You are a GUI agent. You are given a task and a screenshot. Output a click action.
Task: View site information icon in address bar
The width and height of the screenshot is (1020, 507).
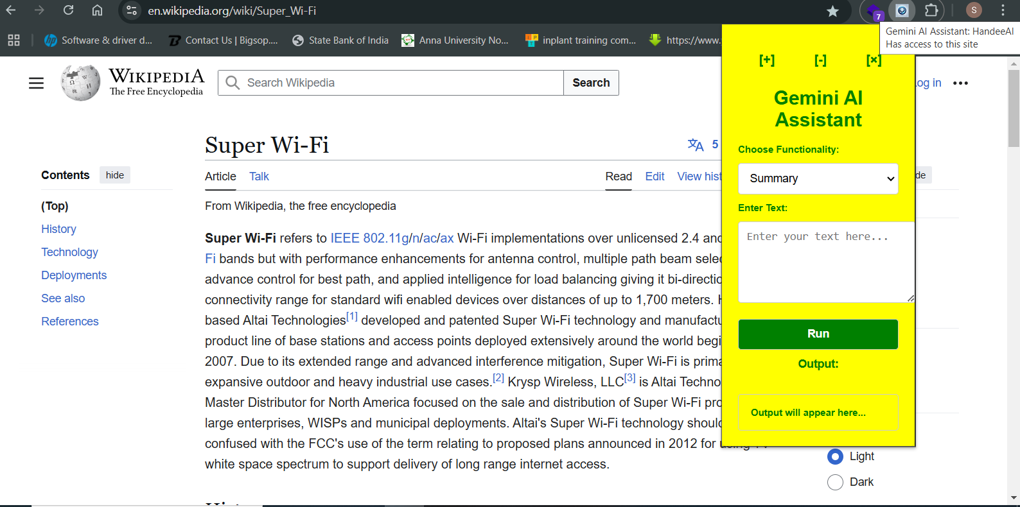coord(132,11)
